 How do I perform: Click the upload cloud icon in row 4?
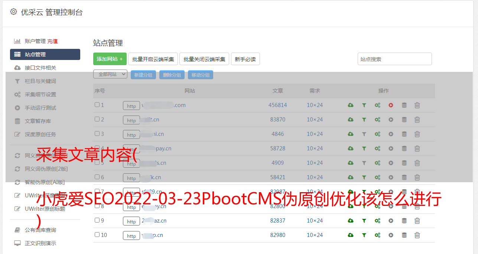(x=351, y=148)
